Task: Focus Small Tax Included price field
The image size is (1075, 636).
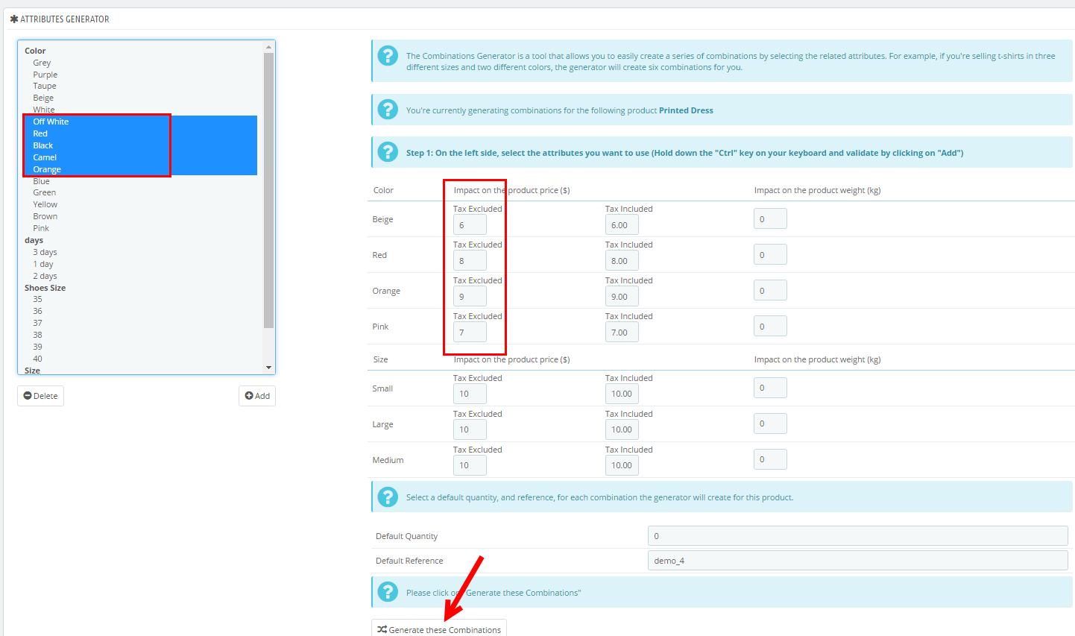Action: coord(622,394)
